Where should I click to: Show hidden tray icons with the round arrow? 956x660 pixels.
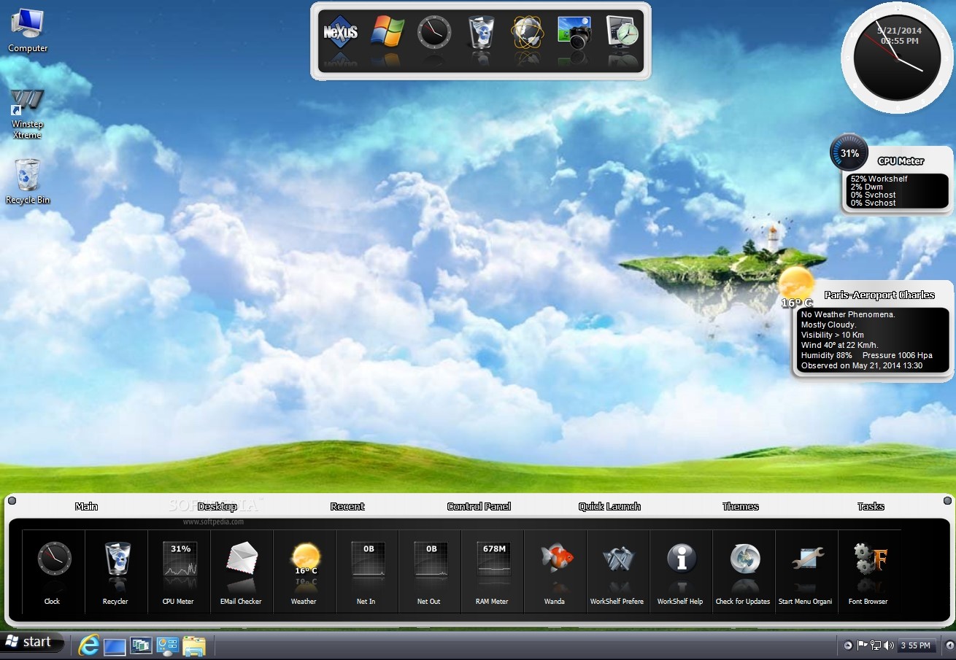[847, 645]
